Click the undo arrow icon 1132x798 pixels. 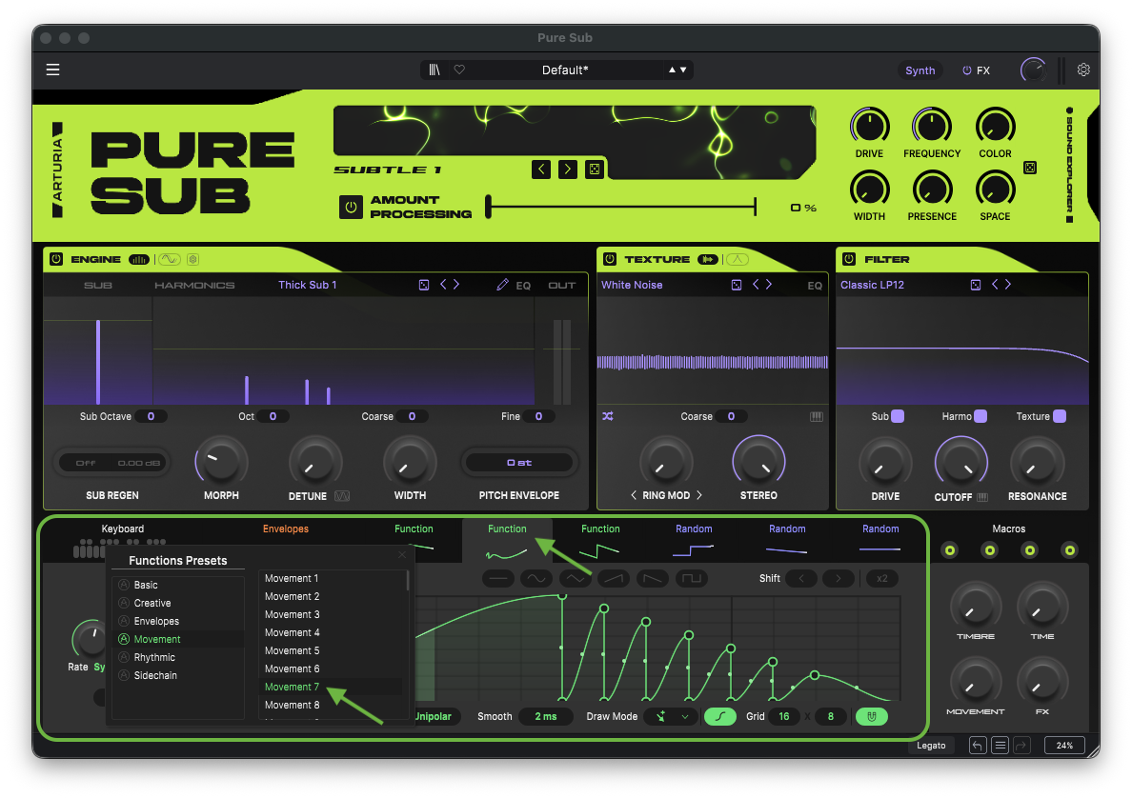pos(977,746)
